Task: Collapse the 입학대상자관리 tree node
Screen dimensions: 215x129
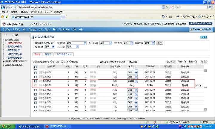Action: pos(3,40)
